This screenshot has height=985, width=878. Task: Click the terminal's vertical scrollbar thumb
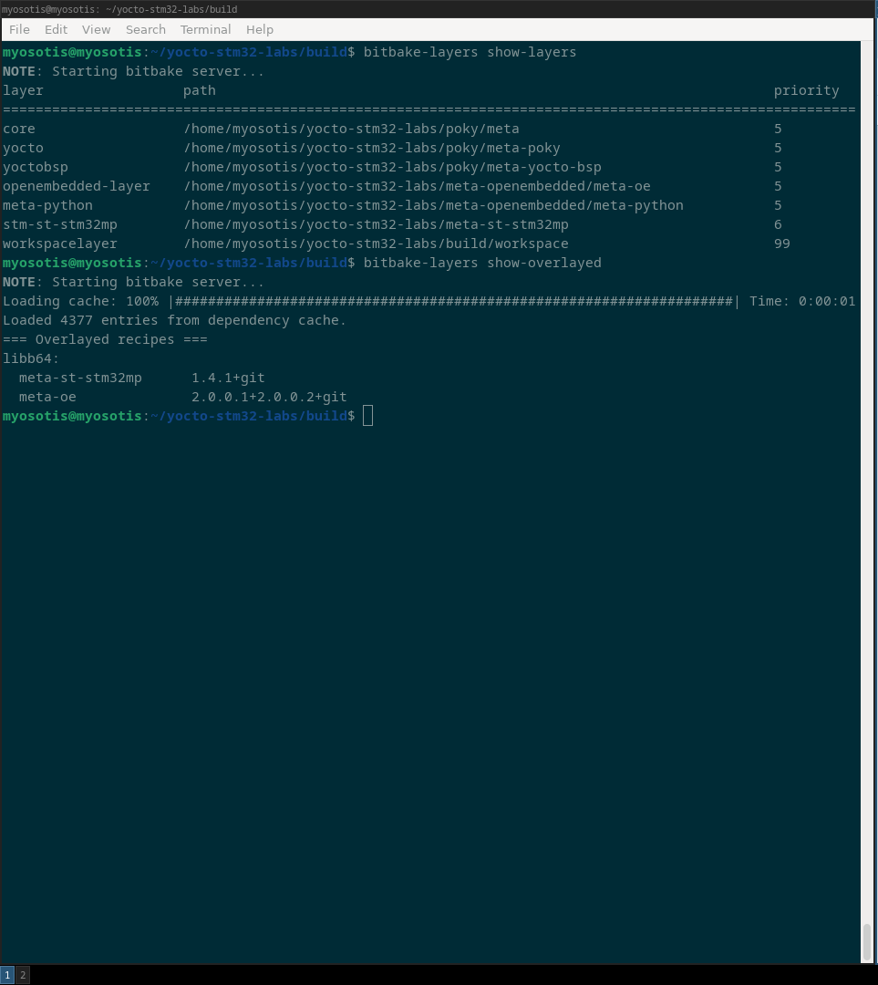[866, 942]
